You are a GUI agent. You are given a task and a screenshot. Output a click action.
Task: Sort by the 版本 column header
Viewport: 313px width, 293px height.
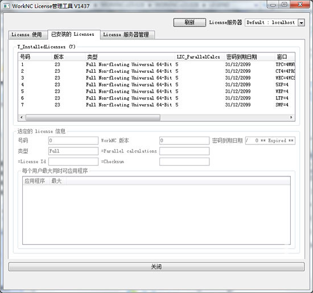pyautogui.click(x=68, y=57)
